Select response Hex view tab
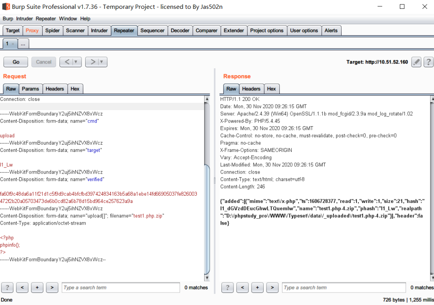 pos(272,89)
